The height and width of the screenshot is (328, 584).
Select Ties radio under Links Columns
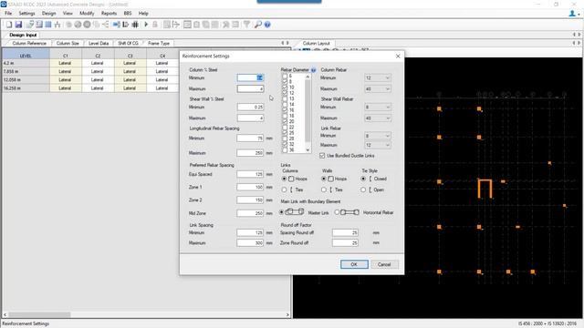284,190
